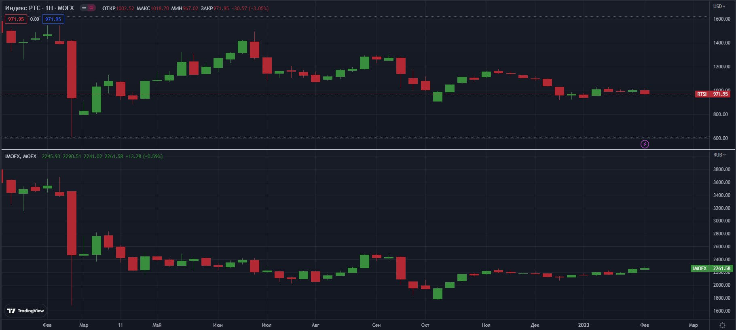This screenshot has height=330, width=736.
Task: Click the Окт label on the time axis
Action: point(425,325)
